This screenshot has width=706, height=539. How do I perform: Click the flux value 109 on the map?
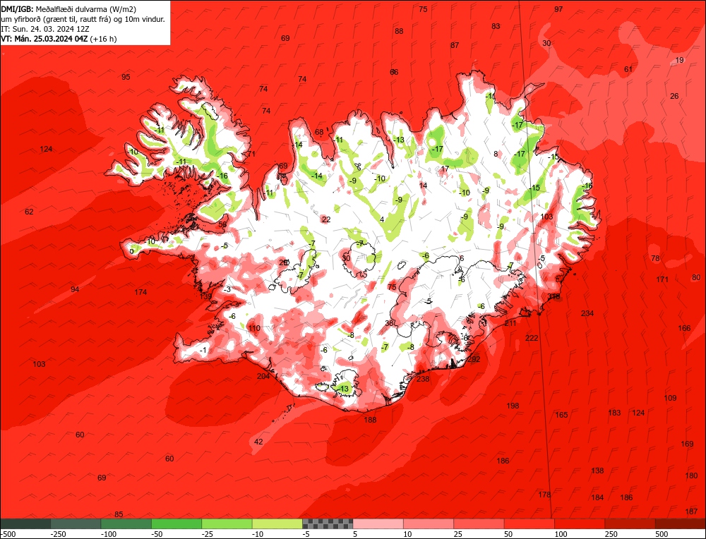pyautogui.click(x=670, y=398)
